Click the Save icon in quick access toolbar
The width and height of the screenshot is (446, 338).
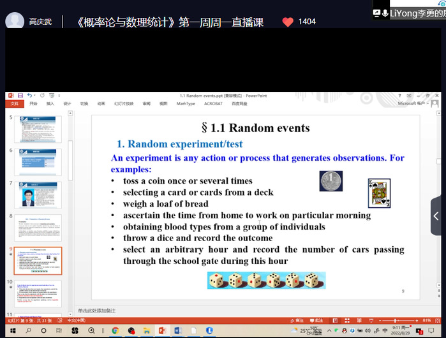tap(20, 96)
